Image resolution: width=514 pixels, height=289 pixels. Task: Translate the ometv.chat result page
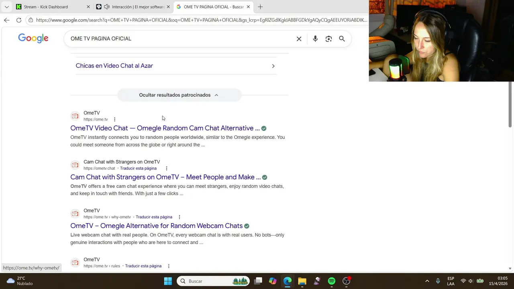click(138, 168)
